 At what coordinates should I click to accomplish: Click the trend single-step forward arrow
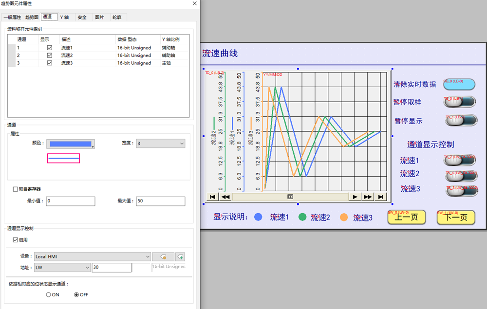tap(355, 197)
